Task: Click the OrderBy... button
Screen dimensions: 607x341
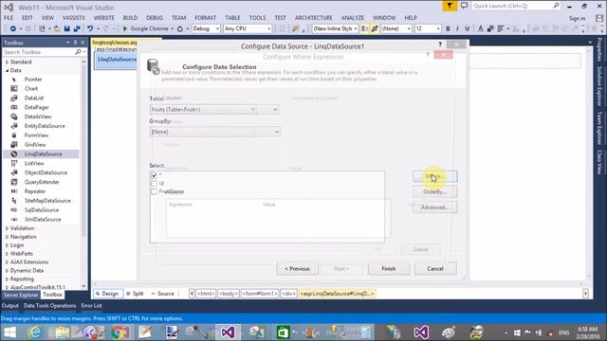Action: (x=434, y=191)
